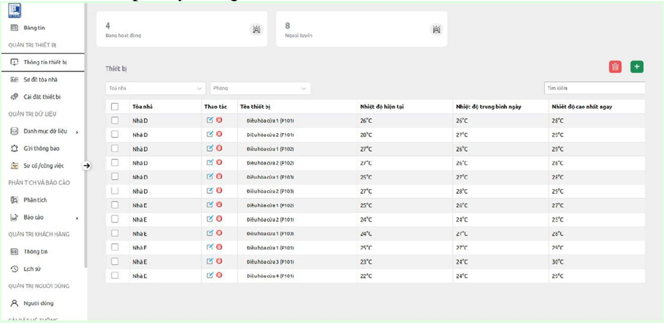Click the Thao tác column header
Viewport: 664px width, 323px height.
[x=215, y=106]
